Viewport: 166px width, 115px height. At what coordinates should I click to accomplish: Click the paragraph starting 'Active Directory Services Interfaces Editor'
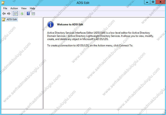pyautogui.click(x=100, y=36)
